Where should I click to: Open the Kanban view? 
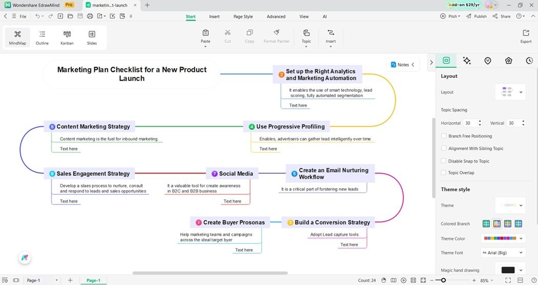pyautogui.click(x=67, y=37)
